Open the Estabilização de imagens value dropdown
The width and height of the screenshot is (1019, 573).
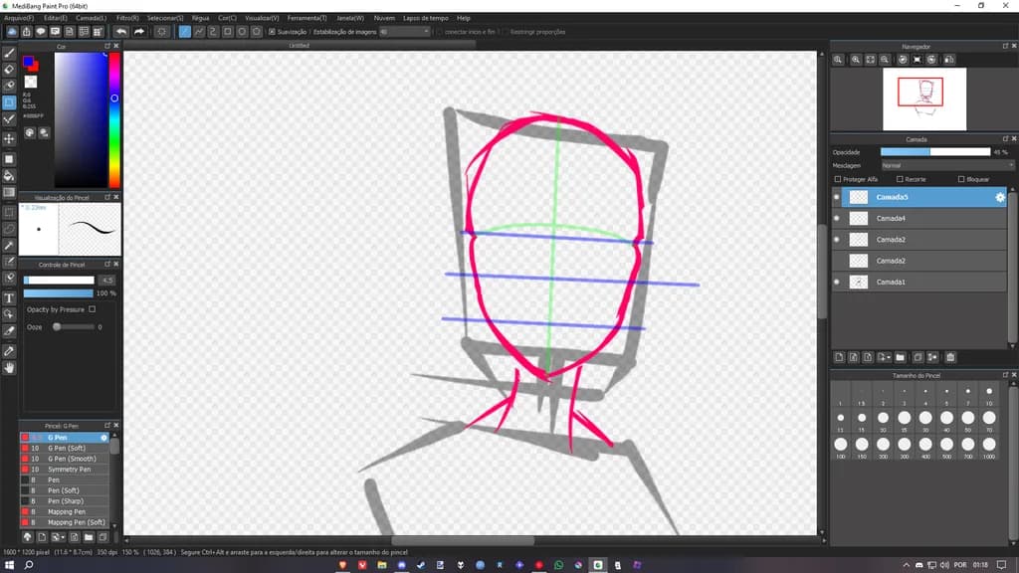405,31
